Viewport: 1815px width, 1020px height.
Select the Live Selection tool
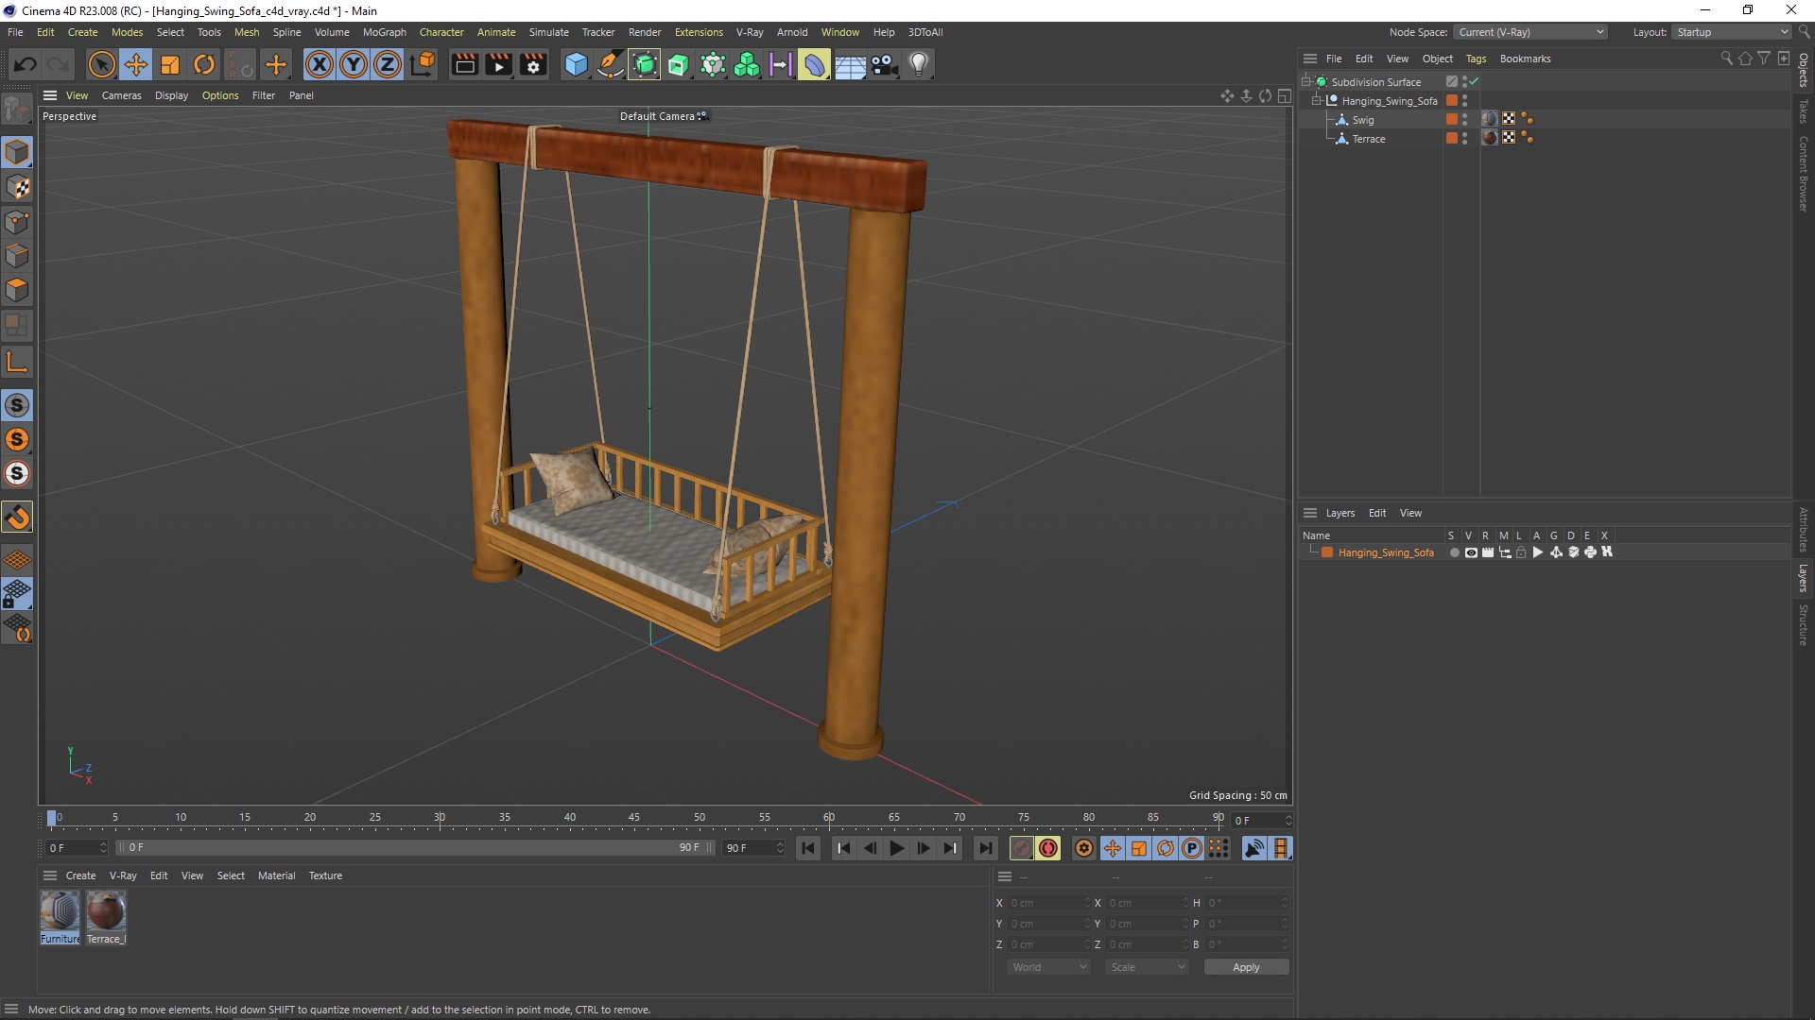(101, 64)
